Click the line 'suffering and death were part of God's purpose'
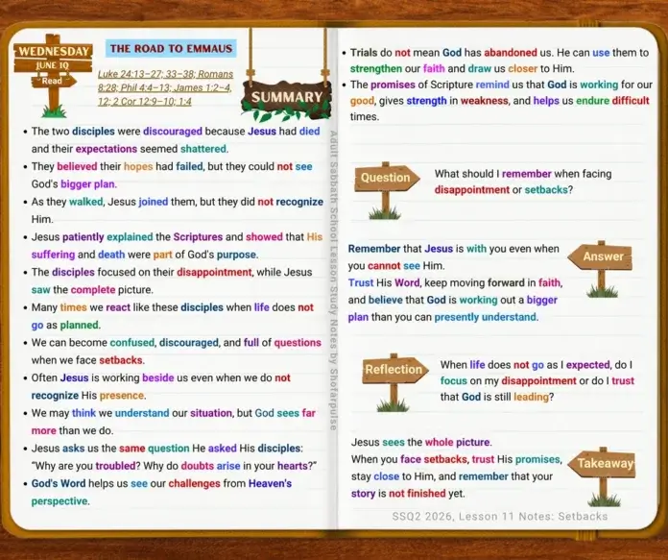 (x=145, y=255)
